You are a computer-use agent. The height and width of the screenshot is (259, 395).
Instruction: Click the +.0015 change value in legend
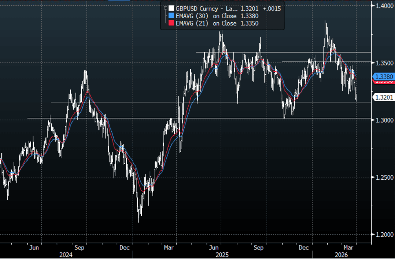272,8
